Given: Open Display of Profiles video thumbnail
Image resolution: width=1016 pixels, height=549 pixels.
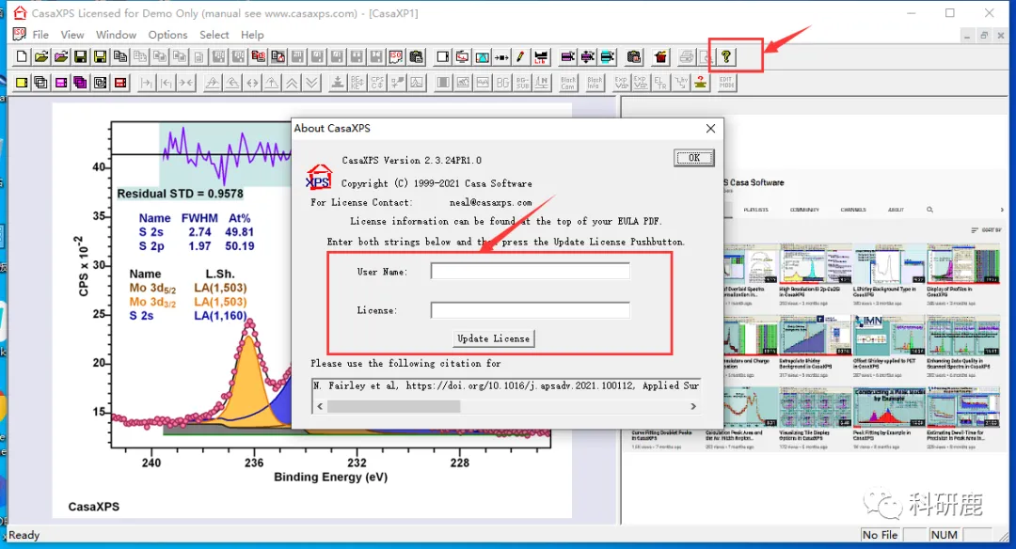Looking at the screenshot, I should 963,264.
